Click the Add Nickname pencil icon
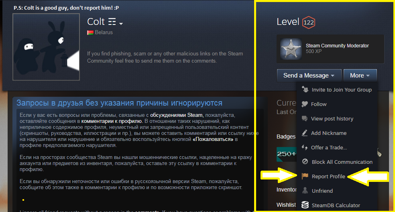 pos(305,133)
